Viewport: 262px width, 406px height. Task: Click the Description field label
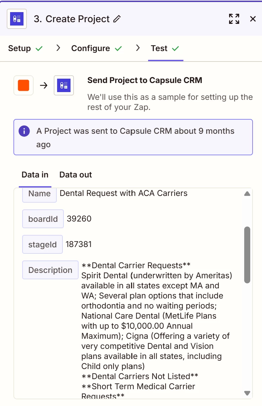pos(50,270)
